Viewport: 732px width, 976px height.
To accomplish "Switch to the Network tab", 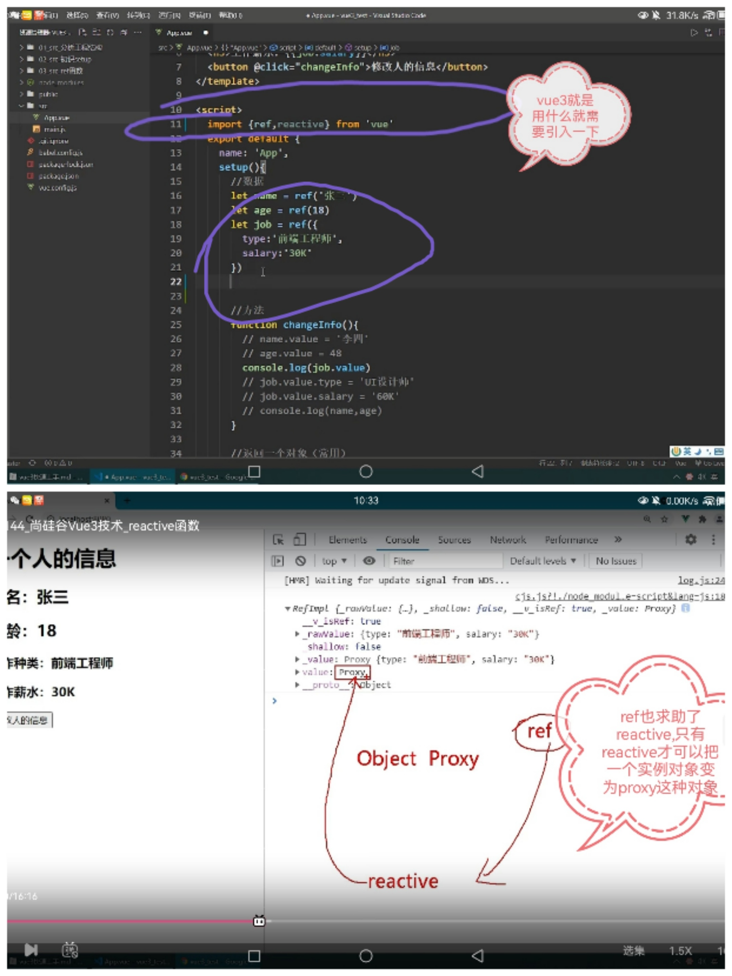I will (508, 540).
